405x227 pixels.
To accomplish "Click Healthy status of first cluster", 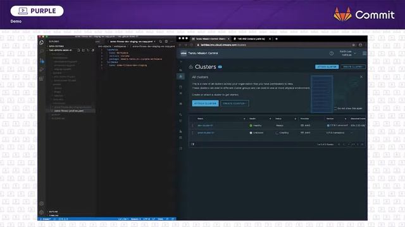I will point(256,125).
